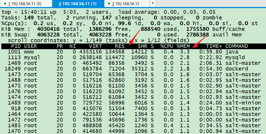
Task: Click the 888540 used memory value
Action: pyautogui.click(x=151, y=29)
